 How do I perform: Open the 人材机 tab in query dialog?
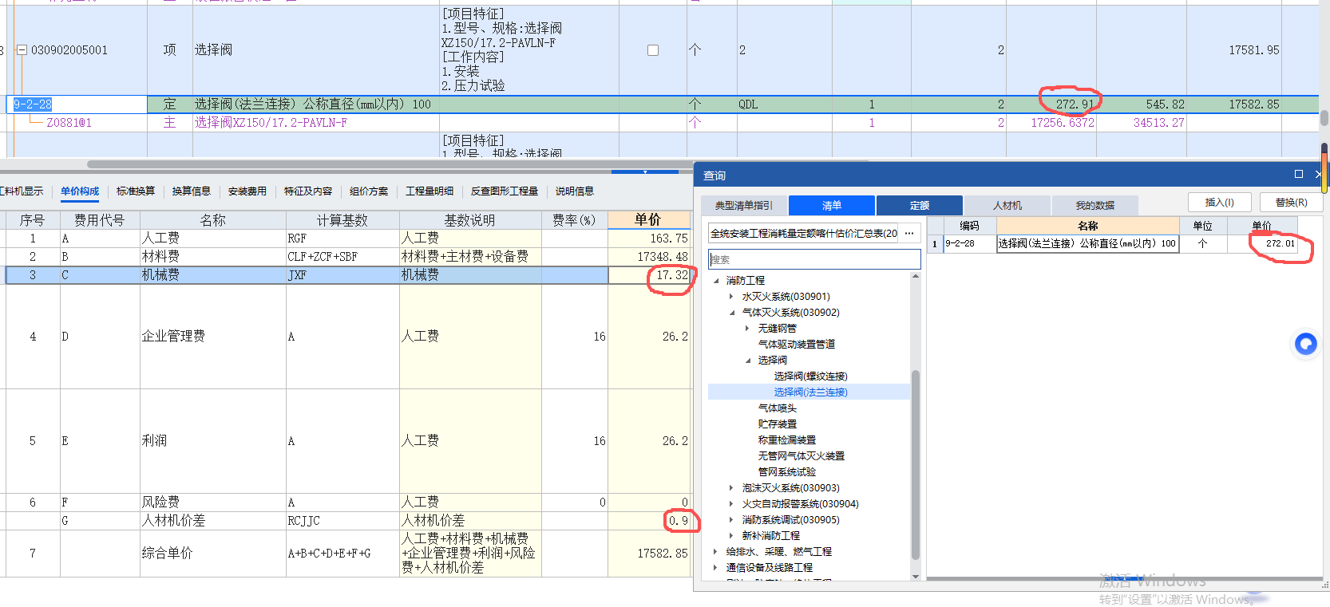coord(1007,206)
